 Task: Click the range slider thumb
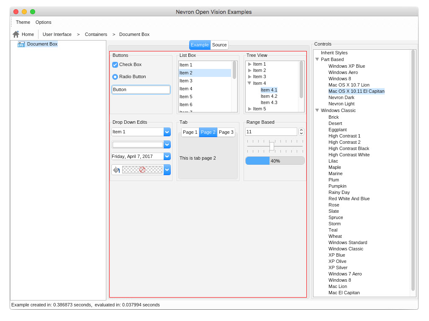(x=272, y=146)
